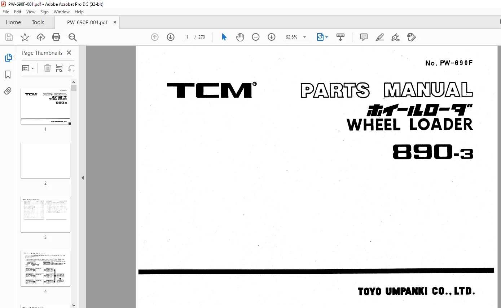Open the Sign menu
This screenshot has height=308, width=501.
44,12
